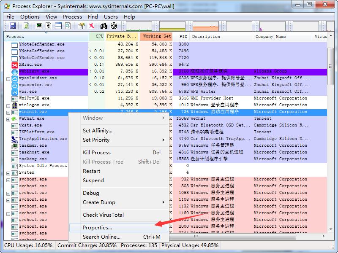The width and height of the screenshot is (338, 253).
Task: Choose Debug in the context menu
Action: pyautogui.click(x=124, y=193)
